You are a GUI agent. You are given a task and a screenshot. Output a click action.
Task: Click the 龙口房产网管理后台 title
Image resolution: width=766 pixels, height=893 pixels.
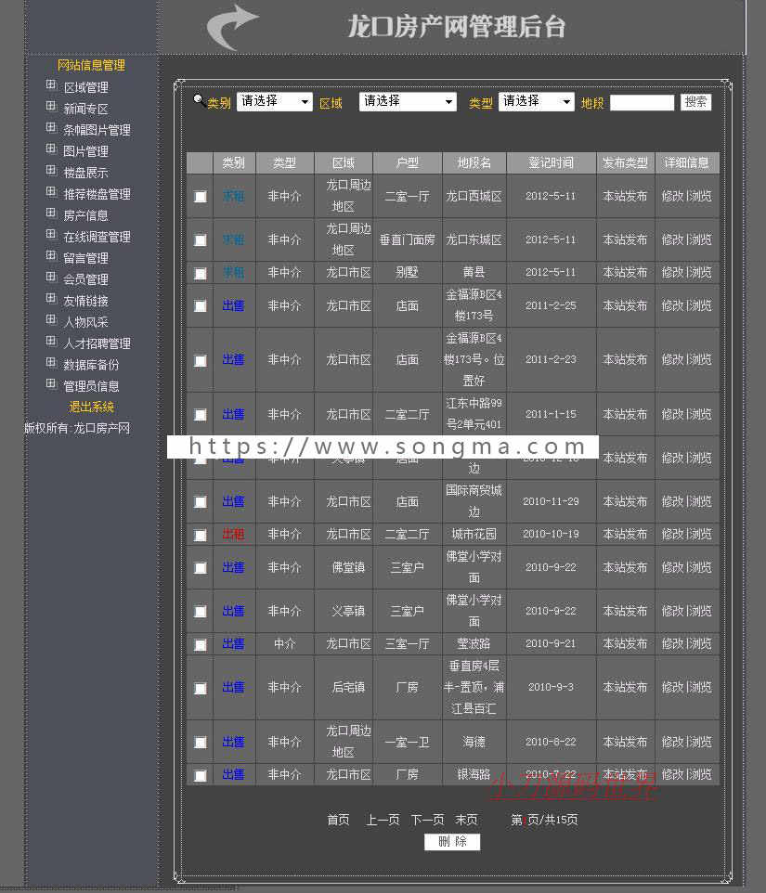(x=457, y=27)
